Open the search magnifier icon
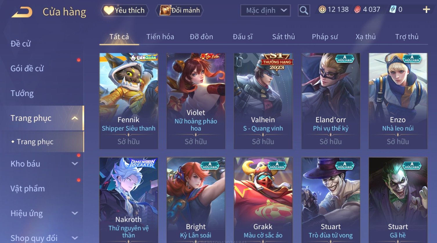Screen dimensions: 437x243 [x=304, y=10]
